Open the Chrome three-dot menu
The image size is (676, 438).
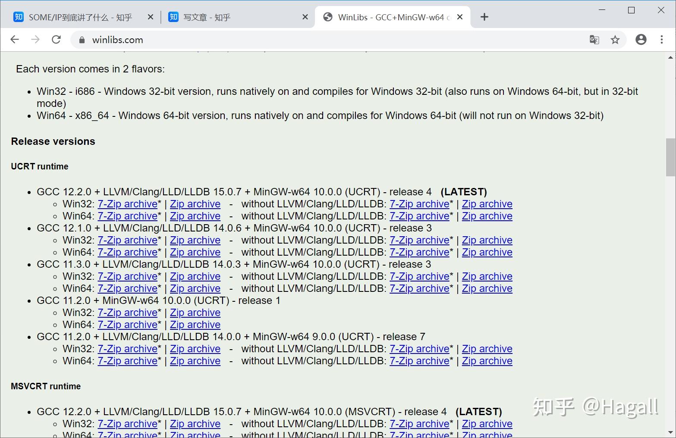click(662, 39)
